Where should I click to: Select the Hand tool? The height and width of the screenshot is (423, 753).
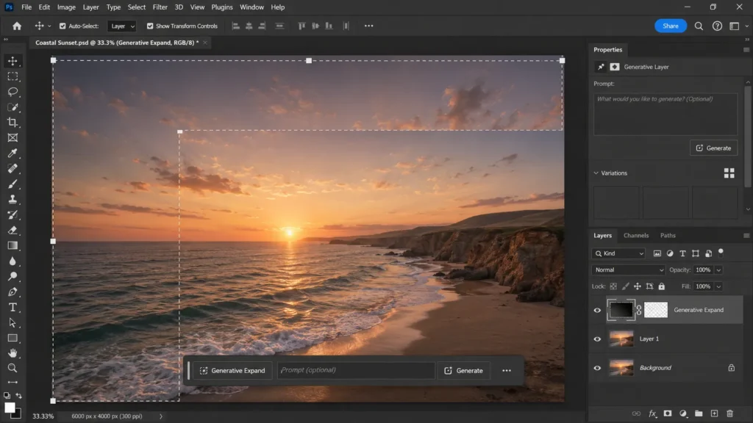(x=13, y=353)
